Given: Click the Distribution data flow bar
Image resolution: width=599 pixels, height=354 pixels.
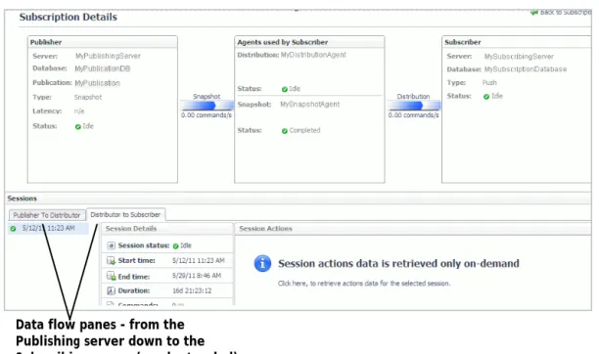Looking at the screenshot, I should pos(414,105).
